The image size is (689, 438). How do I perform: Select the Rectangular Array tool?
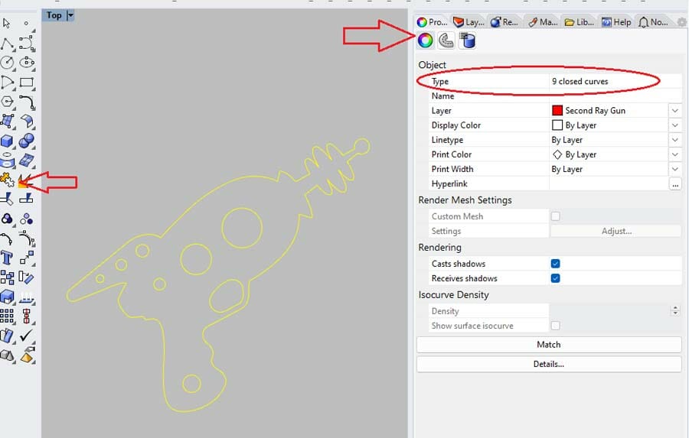[7, 316]
